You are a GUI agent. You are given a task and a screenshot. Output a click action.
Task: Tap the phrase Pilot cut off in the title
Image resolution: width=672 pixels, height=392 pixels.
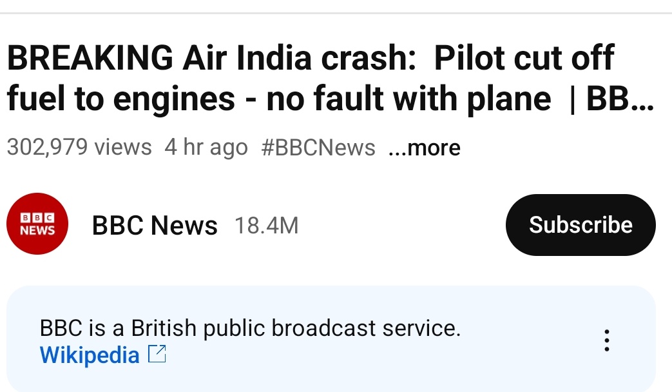tap(524, 59)
